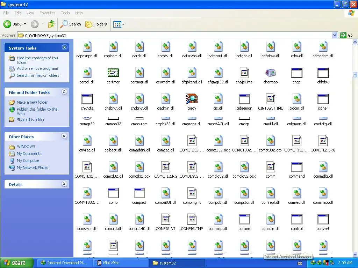Select the chkntfs program icon
Image resolution: width=358 pixels, height=268 pixels.
pos(87,99)
